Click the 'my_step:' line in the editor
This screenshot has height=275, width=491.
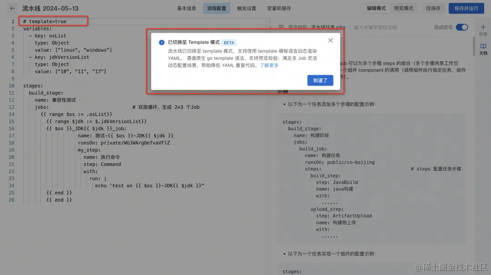pyautogui.click(x=89, y=150)
